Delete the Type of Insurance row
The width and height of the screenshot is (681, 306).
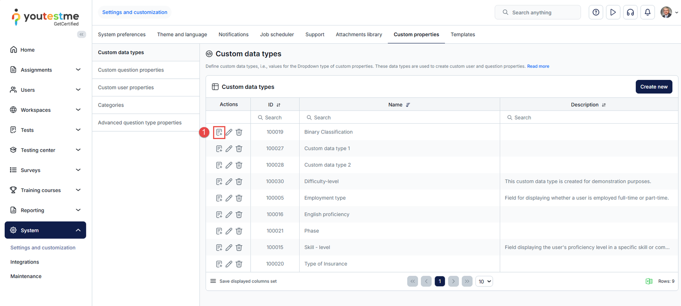(239, 264)
